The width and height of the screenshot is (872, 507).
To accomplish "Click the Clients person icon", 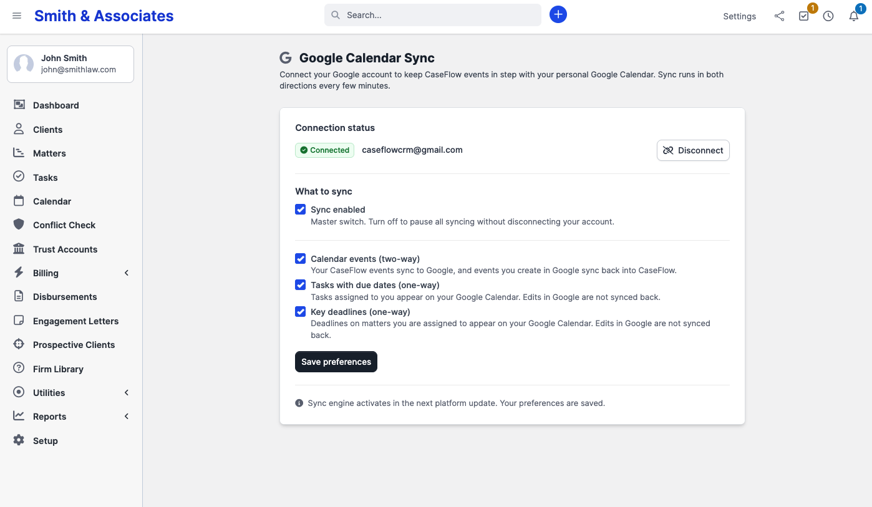I will coord(19,129).
